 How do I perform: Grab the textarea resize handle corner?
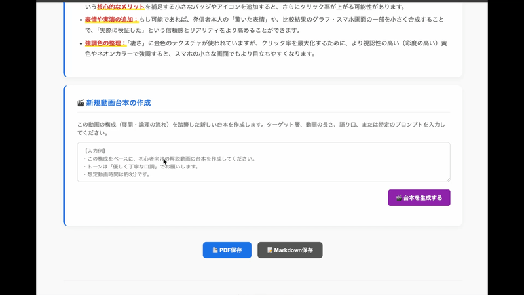tap(448, 180)
